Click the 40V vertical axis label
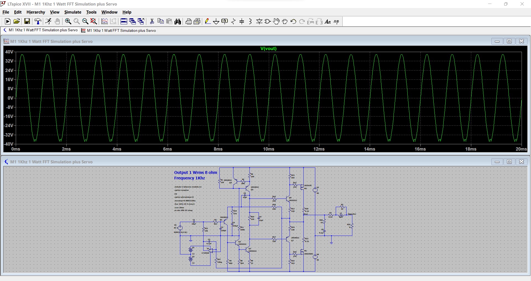 click(x=9, y=52)
